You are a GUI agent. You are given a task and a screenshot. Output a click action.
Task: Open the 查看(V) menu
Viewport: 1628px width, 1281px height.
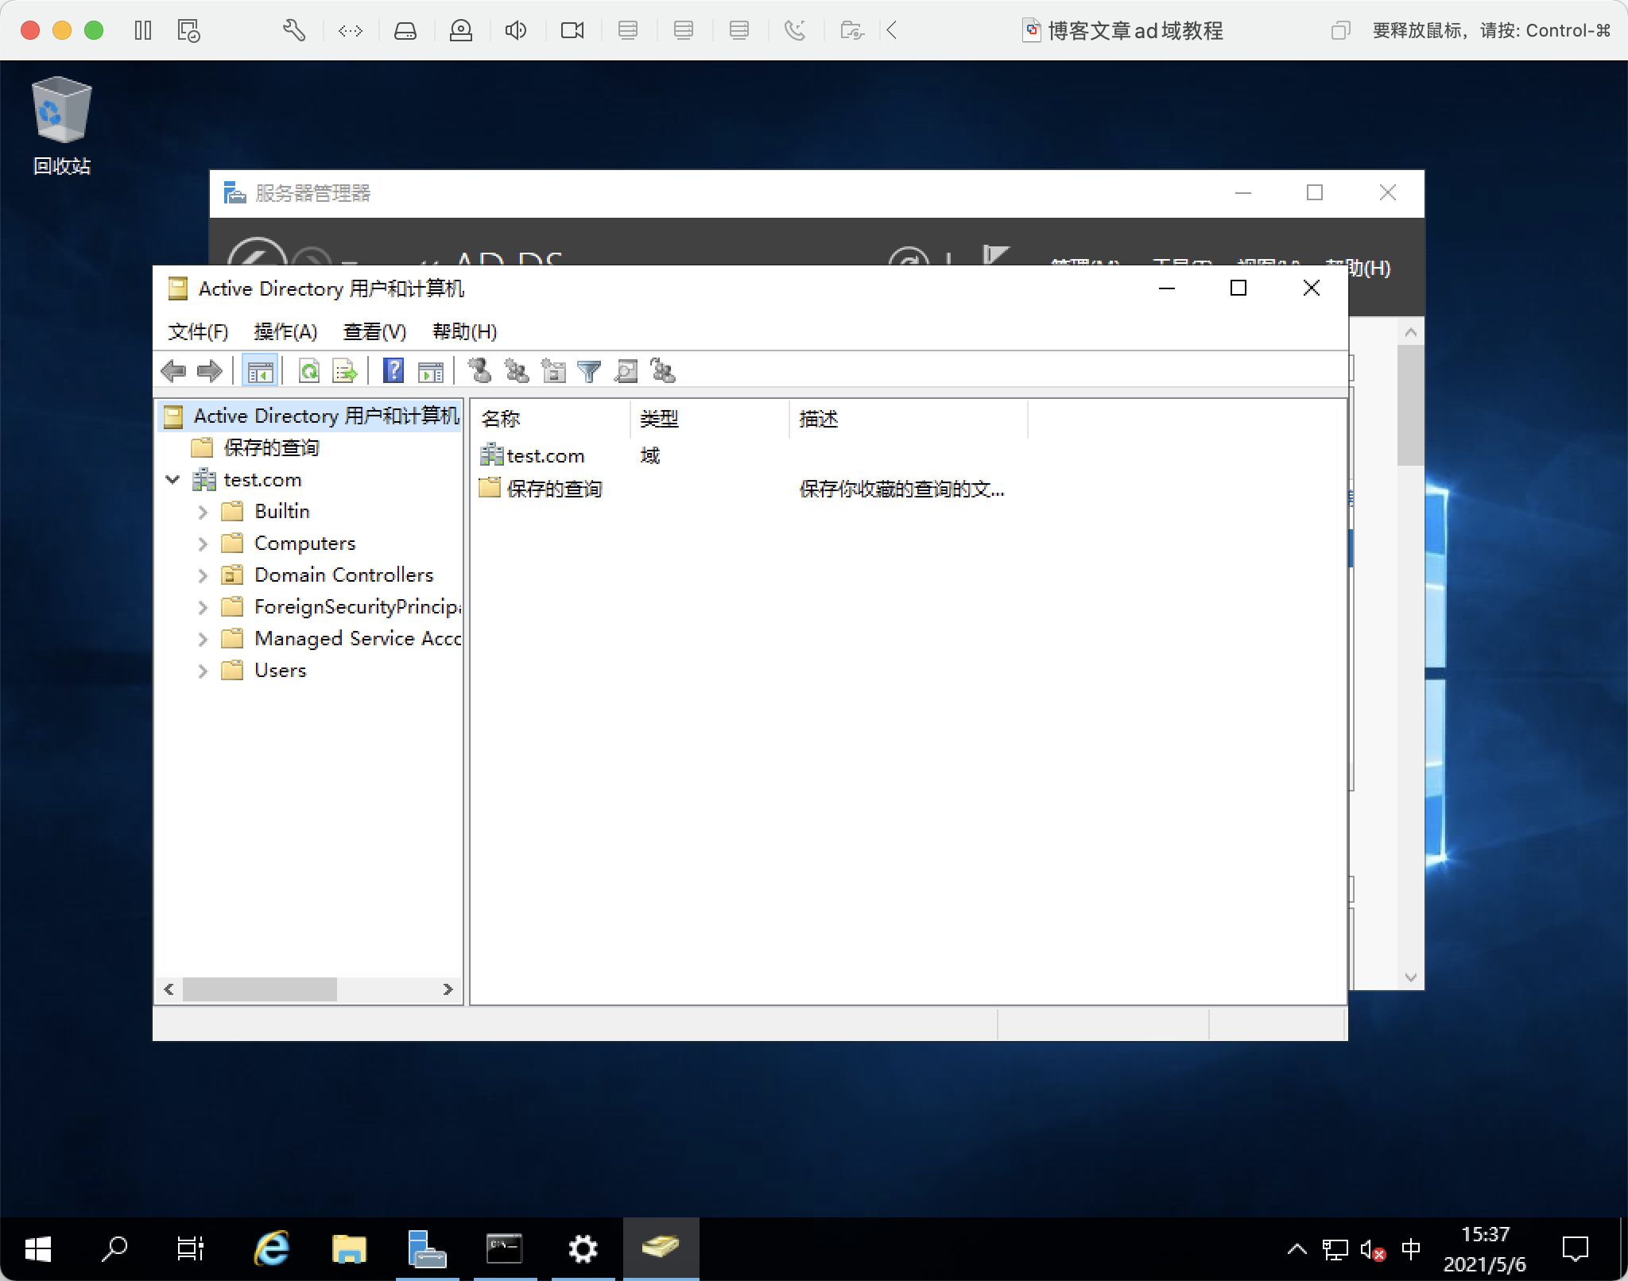(374, 331)
